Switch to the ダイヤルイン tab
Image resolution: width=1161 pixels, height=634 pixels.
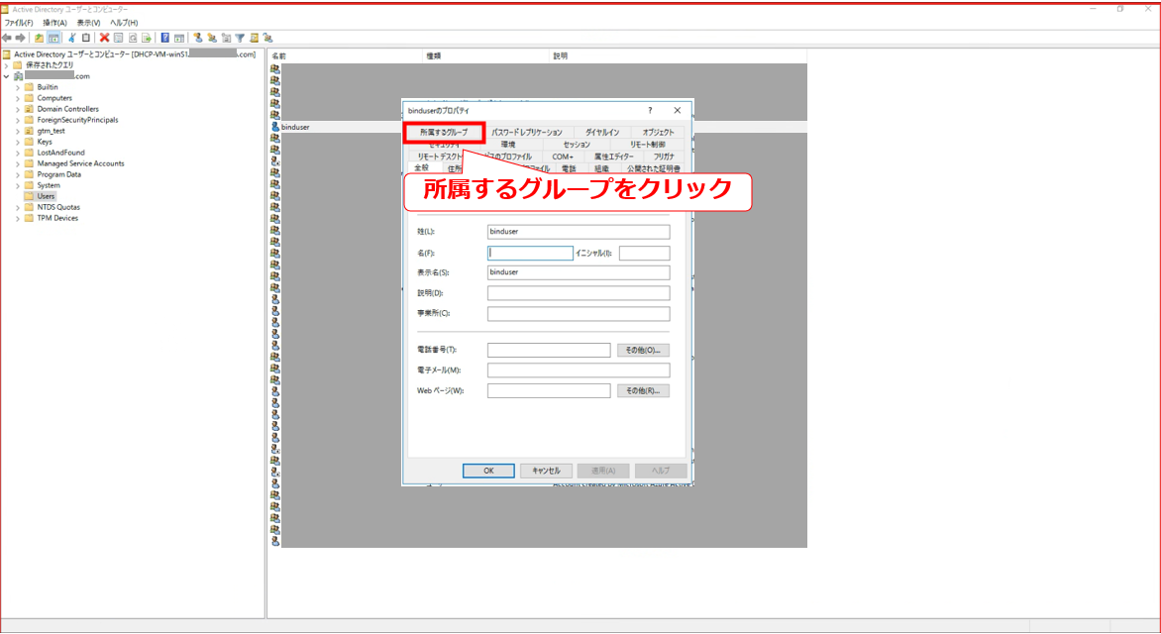coord(601,132)
